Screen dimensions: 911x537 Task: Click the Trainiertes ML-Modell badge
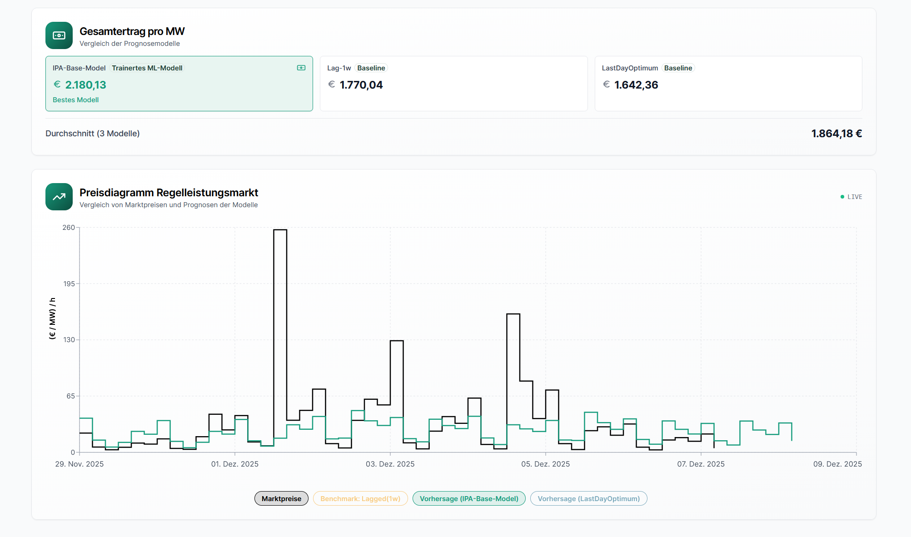click(147, 68)
